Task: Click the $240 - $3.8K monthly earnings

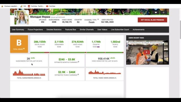Action: coord(67,59)
